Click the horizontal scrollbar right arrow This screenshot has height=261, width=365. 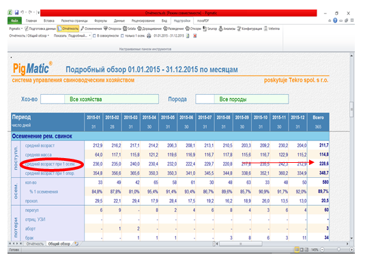tap(347, 244)
